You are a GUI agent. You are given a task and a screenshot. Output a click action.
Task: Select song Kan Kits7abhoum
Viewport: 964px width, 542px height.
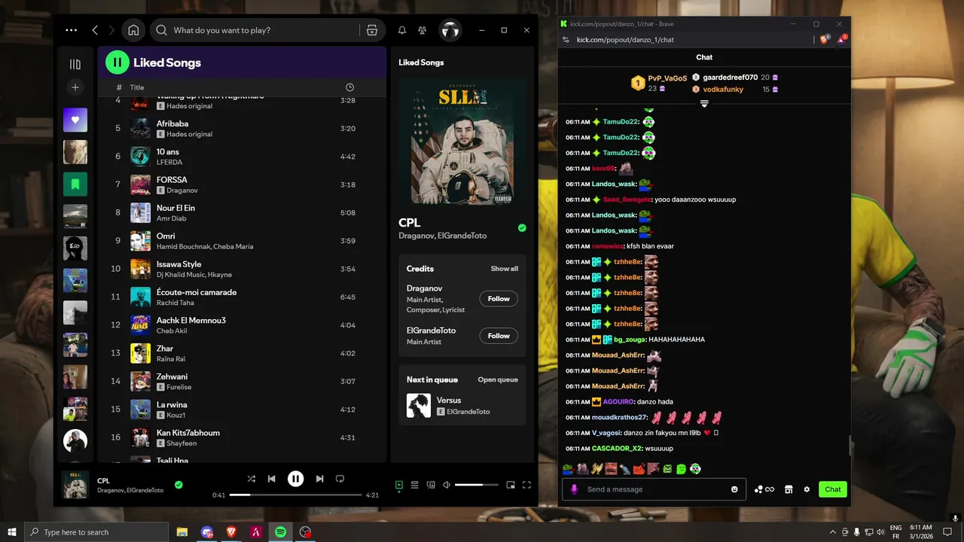(x=242, y=438)
